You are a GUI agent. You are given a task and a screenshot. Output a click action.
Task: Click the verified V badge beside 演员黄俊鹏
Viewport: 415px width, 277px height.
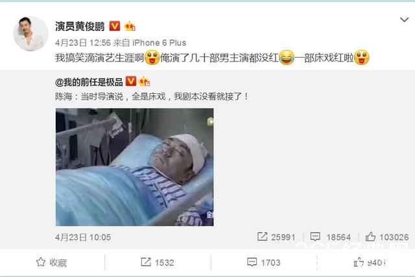coord(115,26)
